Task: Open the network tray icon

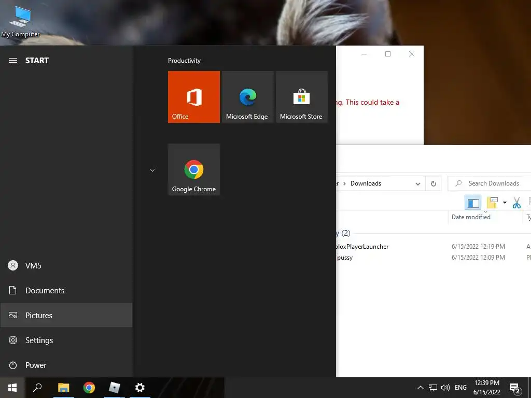Action: tap(433, 388)
